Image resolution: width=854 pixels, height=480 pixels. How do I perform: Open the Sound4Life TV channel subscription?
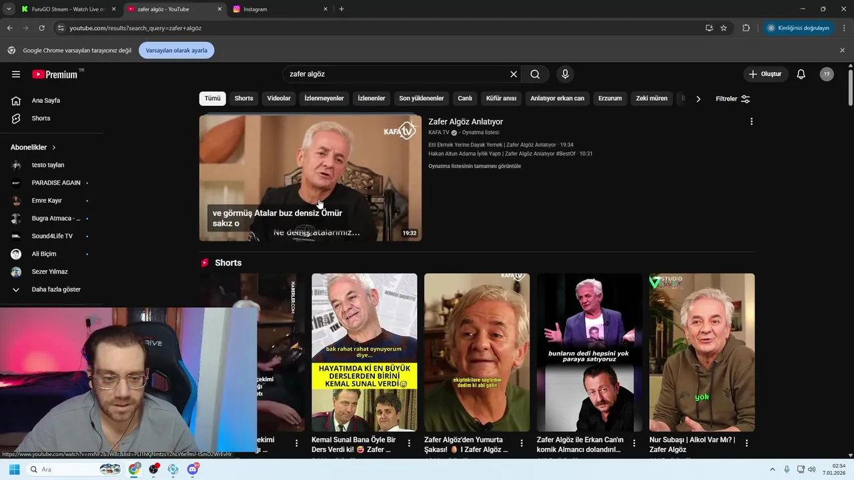tap(51, 236)
